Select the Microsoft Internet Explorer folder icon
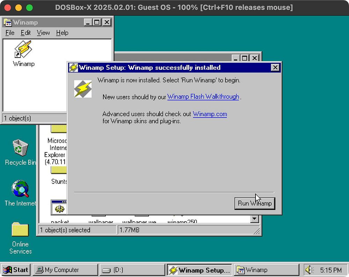Image resolution: width=349 pixels, height=277 pixels. [x=59, y=129]
